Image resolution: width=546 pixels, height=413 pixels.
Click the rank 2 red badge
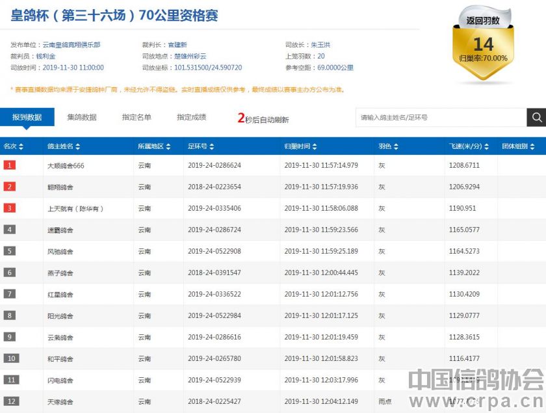(9, 187)
